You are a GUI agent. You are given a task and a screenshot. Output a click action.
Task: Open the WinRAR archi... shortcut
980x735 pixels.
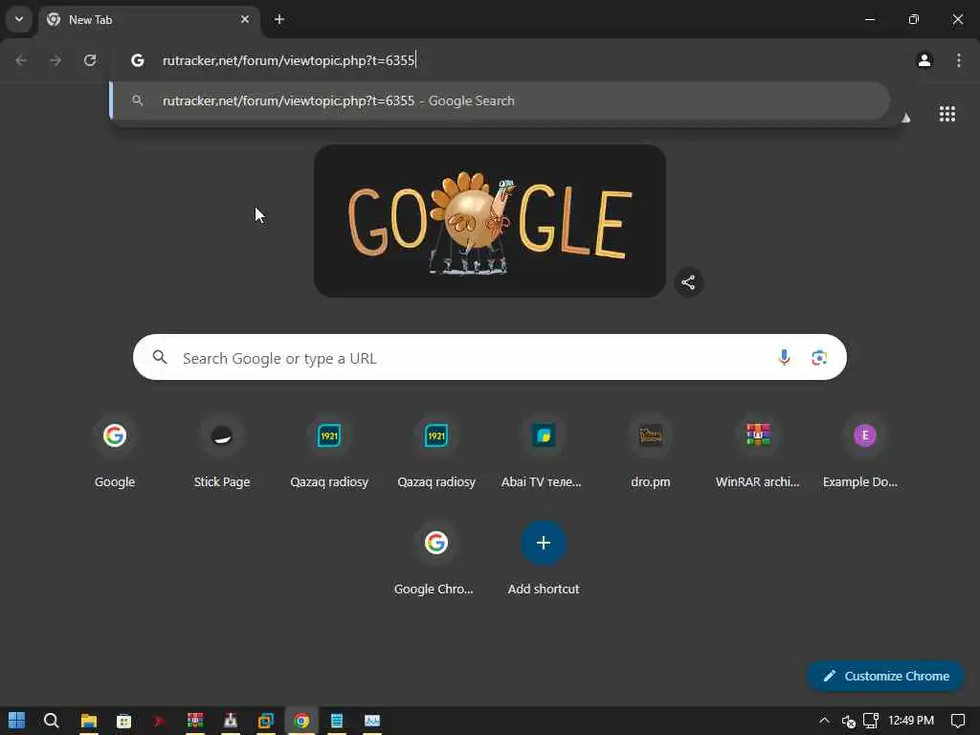point(758,452)
